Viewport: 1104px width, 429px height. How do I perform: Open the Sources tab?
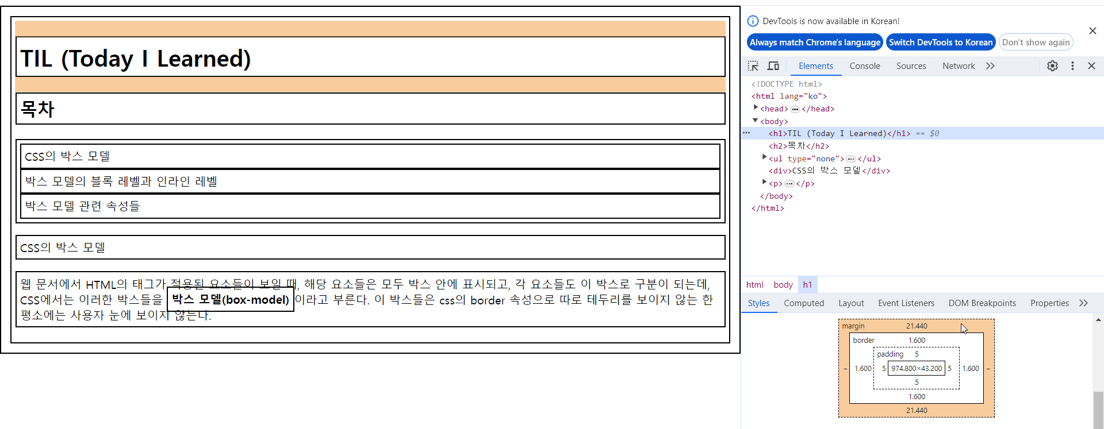[x=911, y=66]
